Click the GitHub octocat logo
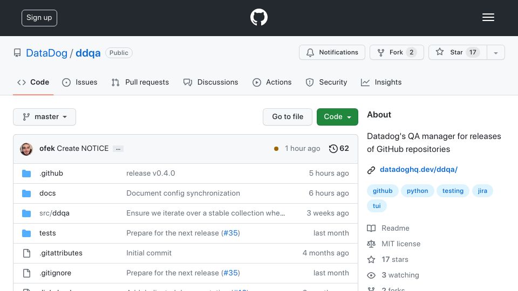 click(x=258, y=17)
